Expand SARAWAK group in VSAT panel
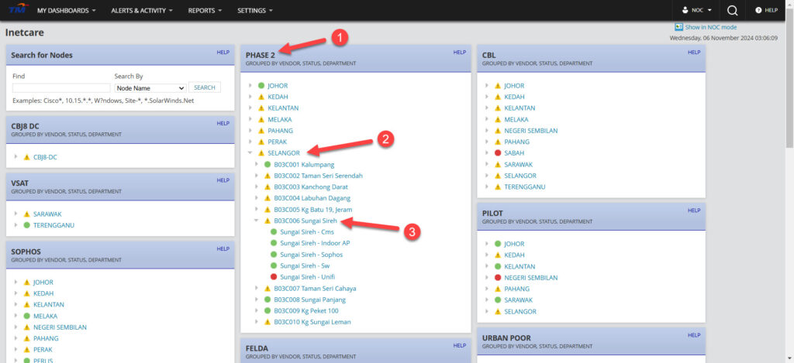Image resolution: width=794 pixels, height=363 pixels. 16,214
